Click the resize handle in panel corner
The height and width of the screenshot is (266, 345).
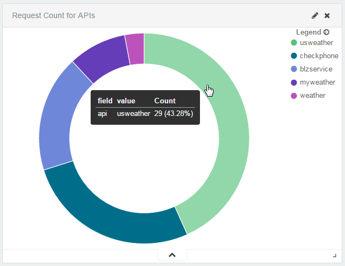pyautogui.click(x=335, y=256)
